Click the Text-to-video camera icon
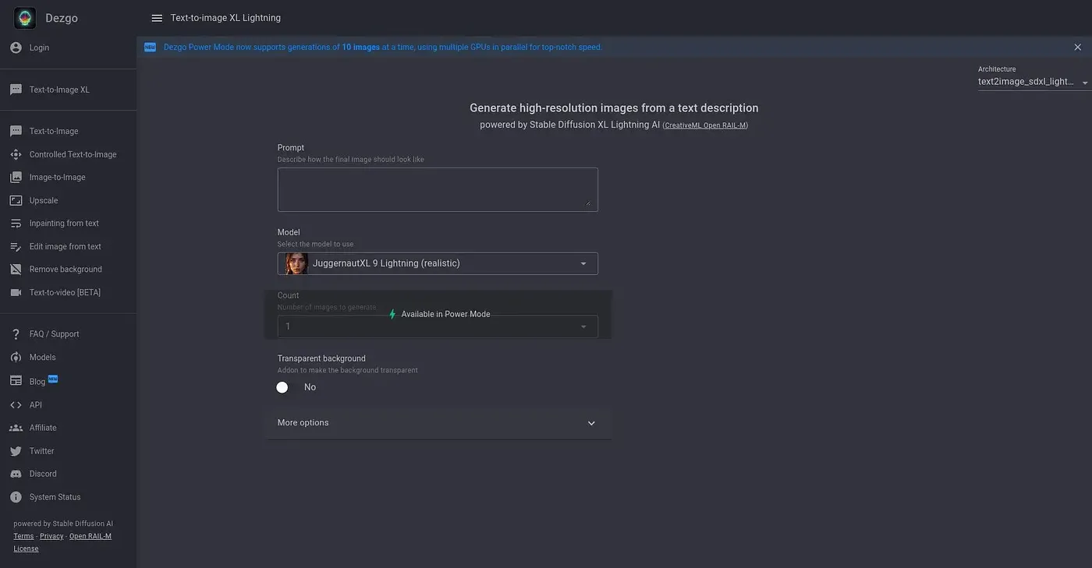 point(16,292)
